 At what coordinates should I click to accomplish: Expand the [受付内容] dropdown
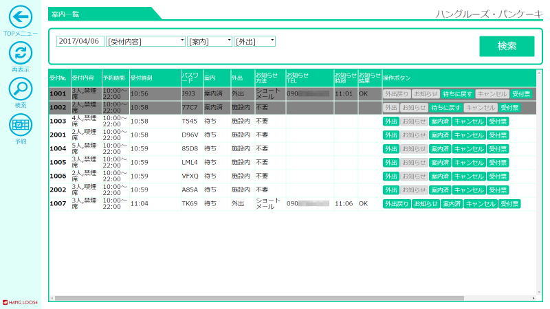click(x=146, y=41)
